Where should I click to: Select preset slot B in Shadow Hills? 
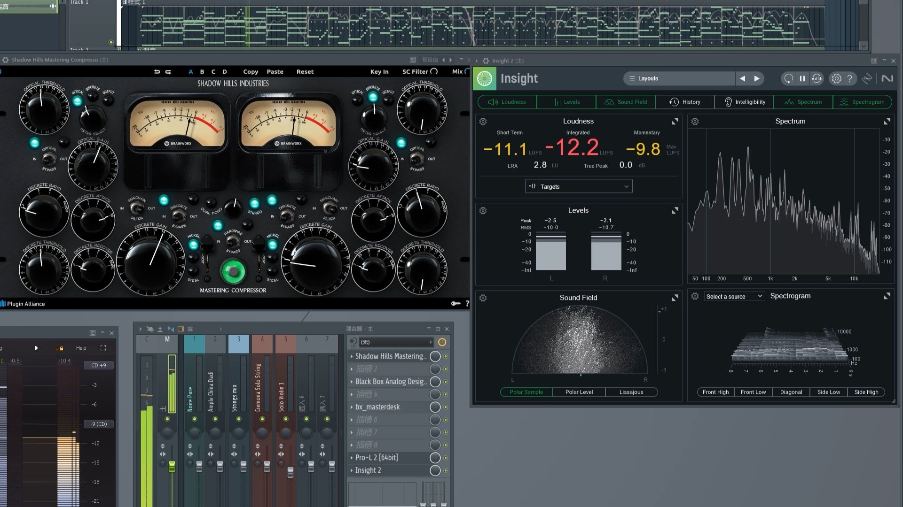click(202, 72)
